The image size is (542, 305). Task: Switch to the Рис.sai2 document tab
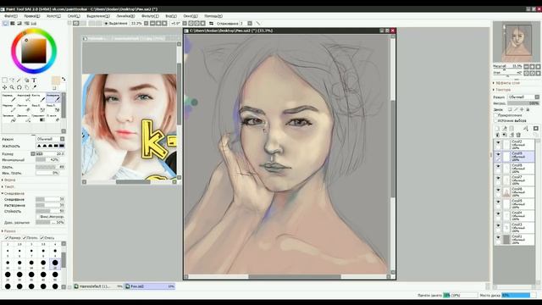point(150,286)
